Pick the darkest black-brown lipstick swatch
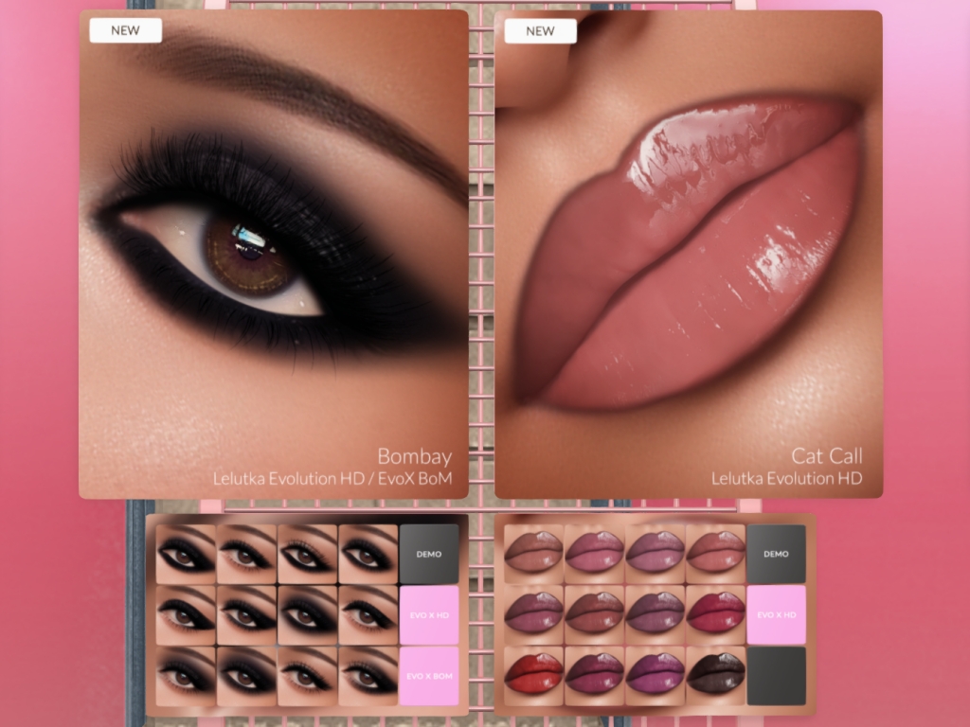The image size is (970, 727). pos(715,675)
